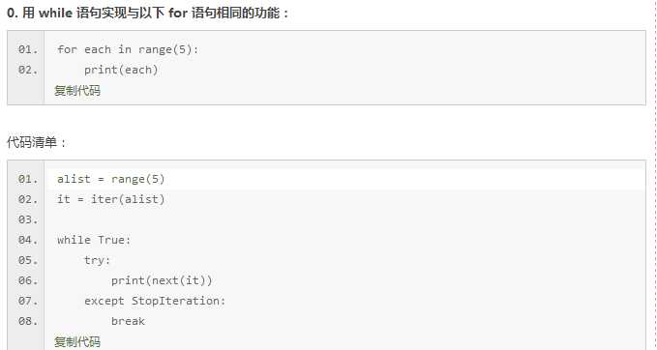Click the 'alist = range(5)' code line

(111, 179)
